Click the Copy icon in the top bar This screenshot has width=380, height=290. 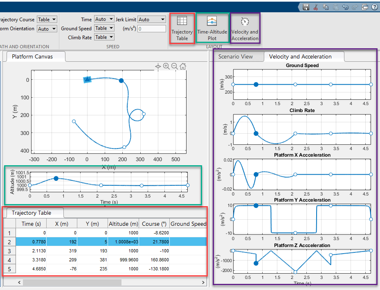click(x=326, y=7)
